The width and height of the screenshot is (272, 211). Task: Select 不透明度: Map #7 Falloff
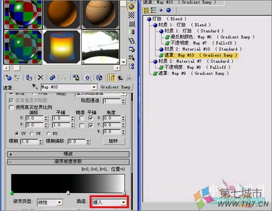click(201, 43)
